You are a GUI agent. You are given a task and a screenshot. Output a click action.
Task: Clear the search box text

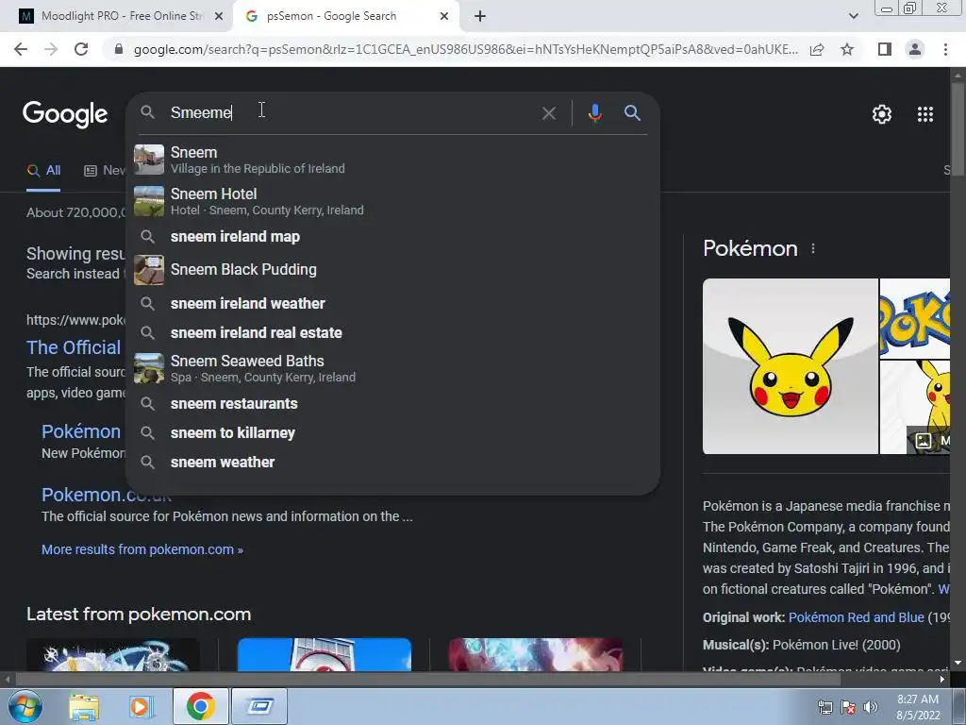click(548, 113)
